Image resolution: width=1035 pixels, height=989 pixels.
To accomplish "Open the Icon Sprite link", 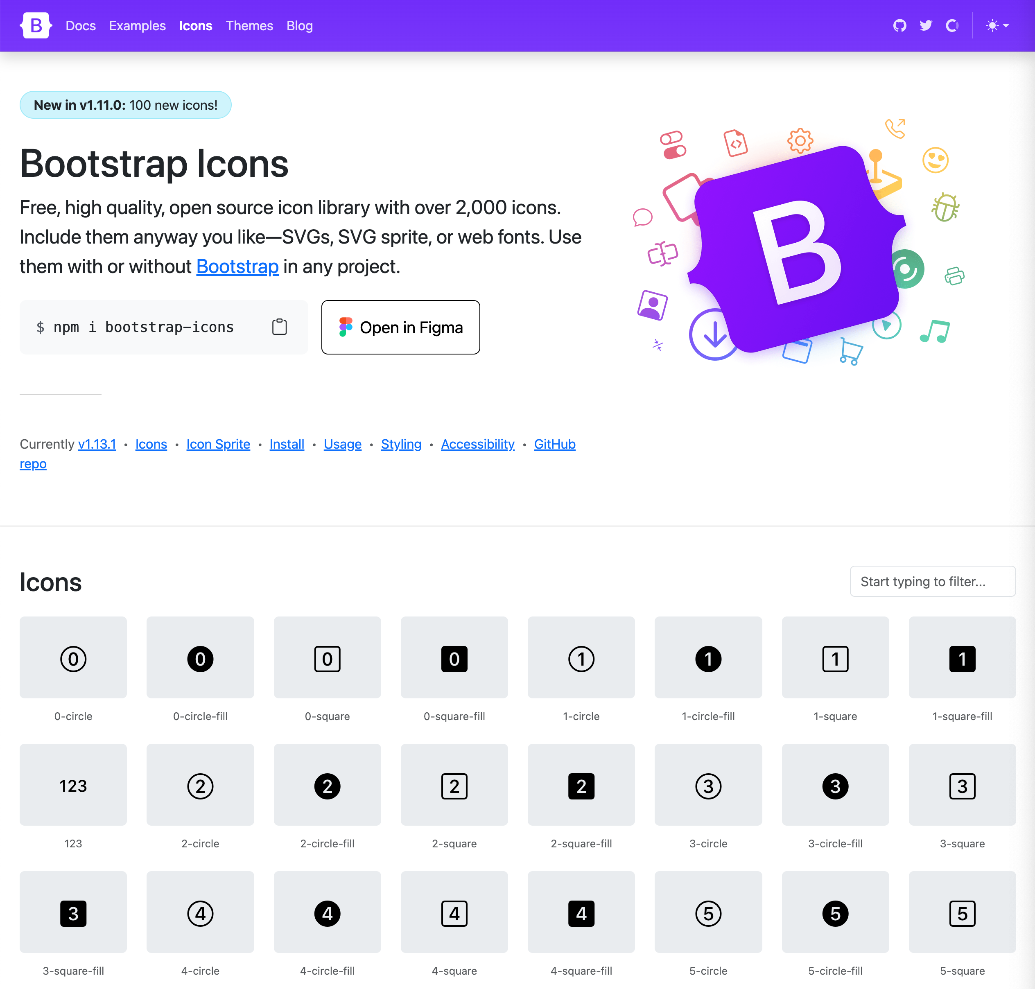I will [x=218, y=444].
